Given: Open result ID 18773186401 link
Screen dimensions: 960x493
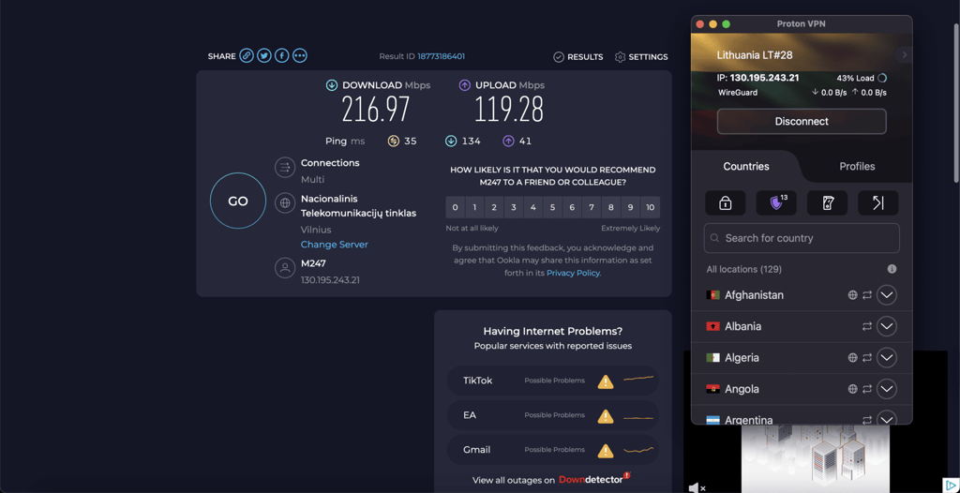Looking at the screenshot, I should 441,56.
